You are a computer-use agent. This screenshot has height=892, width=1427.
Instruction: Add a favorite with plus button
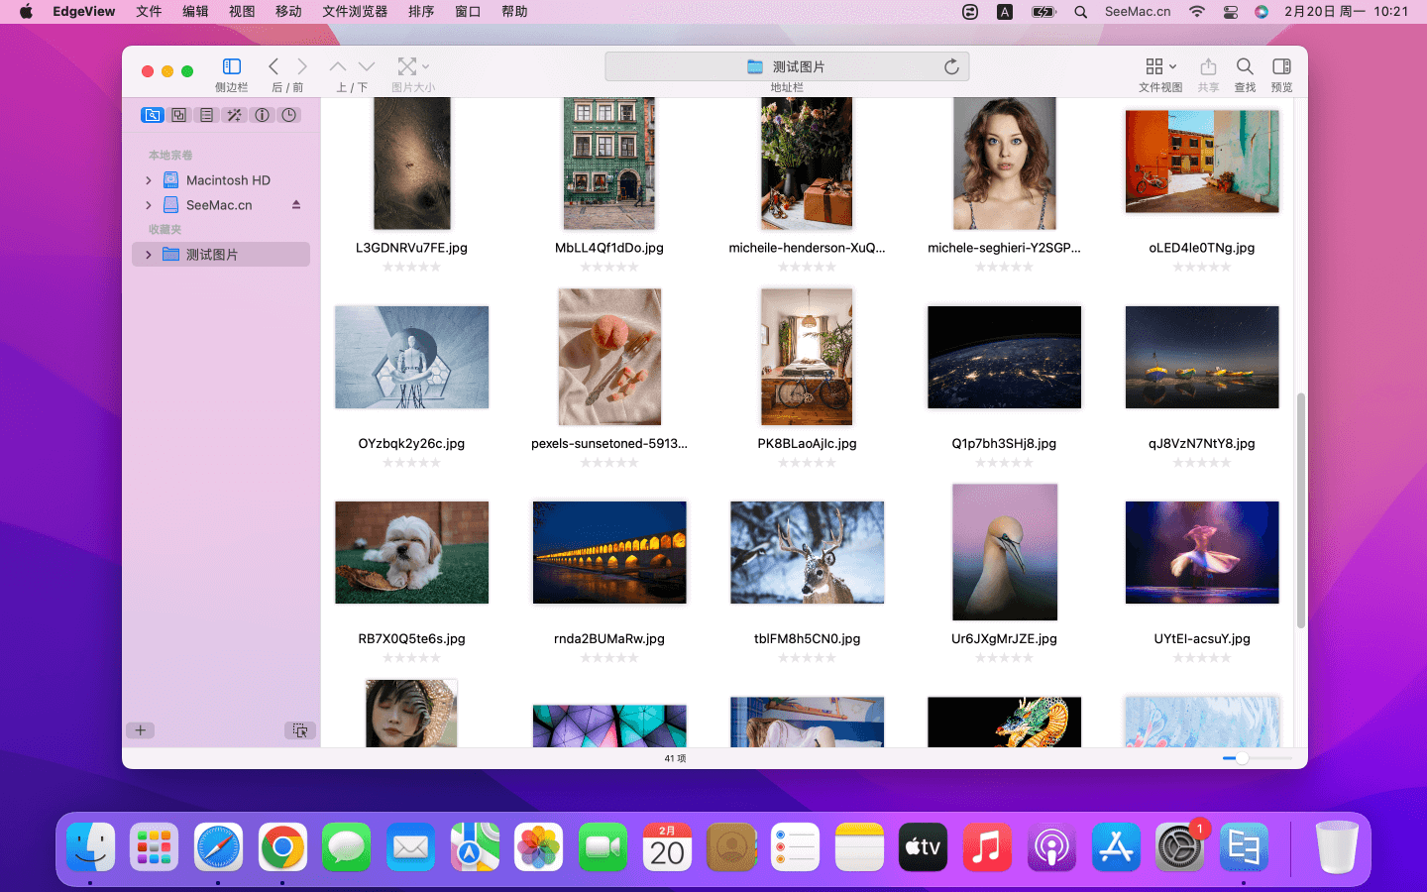[141, 730]
